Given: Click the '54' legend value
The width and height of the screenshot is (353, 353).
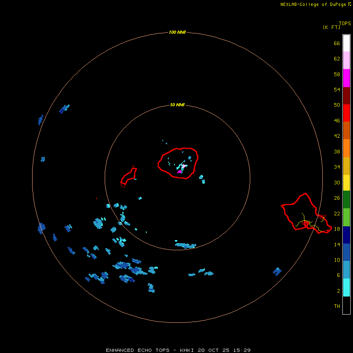Looking at the screenshot, I should (337, 89).
